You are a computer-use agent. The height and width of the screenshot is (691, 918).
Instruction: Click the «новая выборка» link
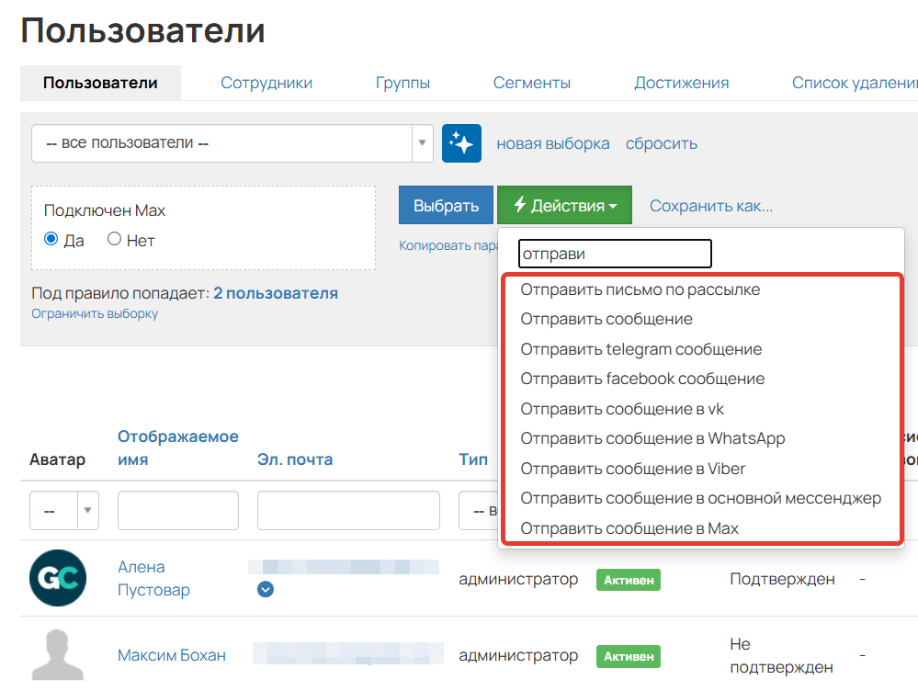point(551,143)
